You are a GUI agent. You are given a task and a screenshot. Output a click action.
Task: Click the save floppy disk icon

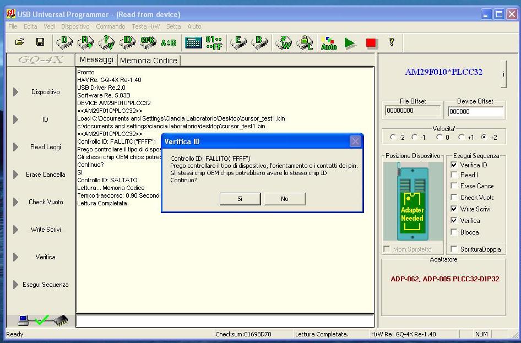40,42
